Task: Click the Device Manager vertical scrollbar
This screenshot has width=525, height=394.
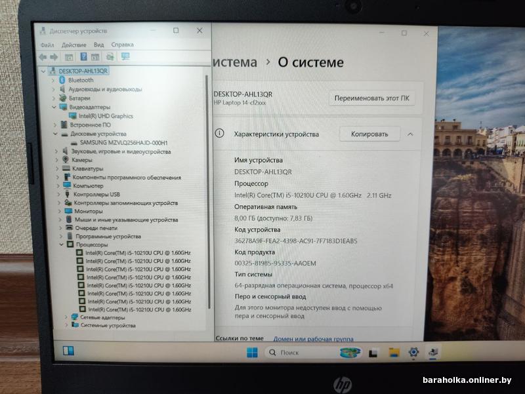Action: pos(207,191)
